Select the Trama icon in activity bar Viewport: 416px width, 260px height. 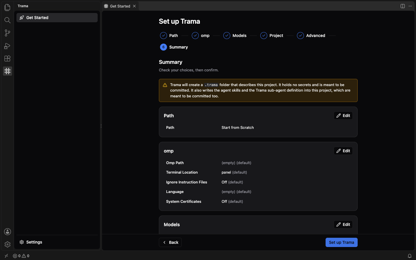[8, 71]
